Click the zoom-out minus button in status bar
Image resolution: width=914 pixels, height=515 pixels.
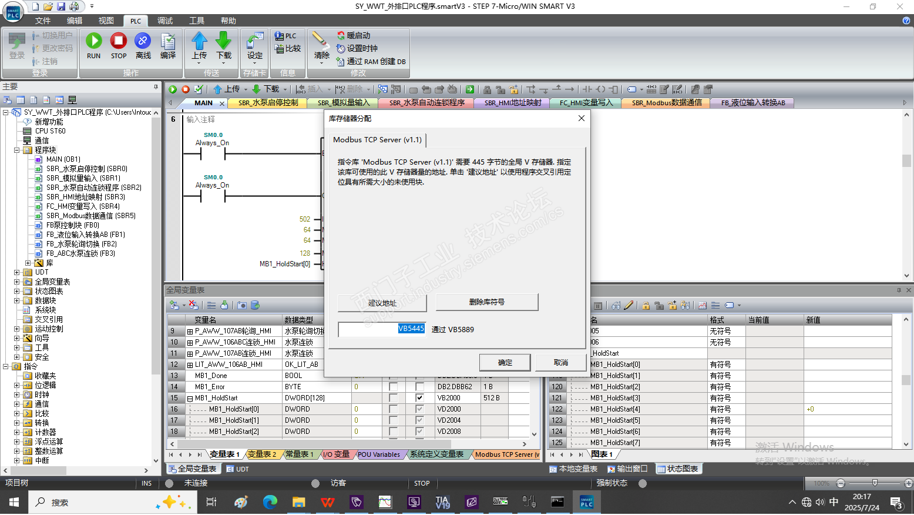(841, 483)
